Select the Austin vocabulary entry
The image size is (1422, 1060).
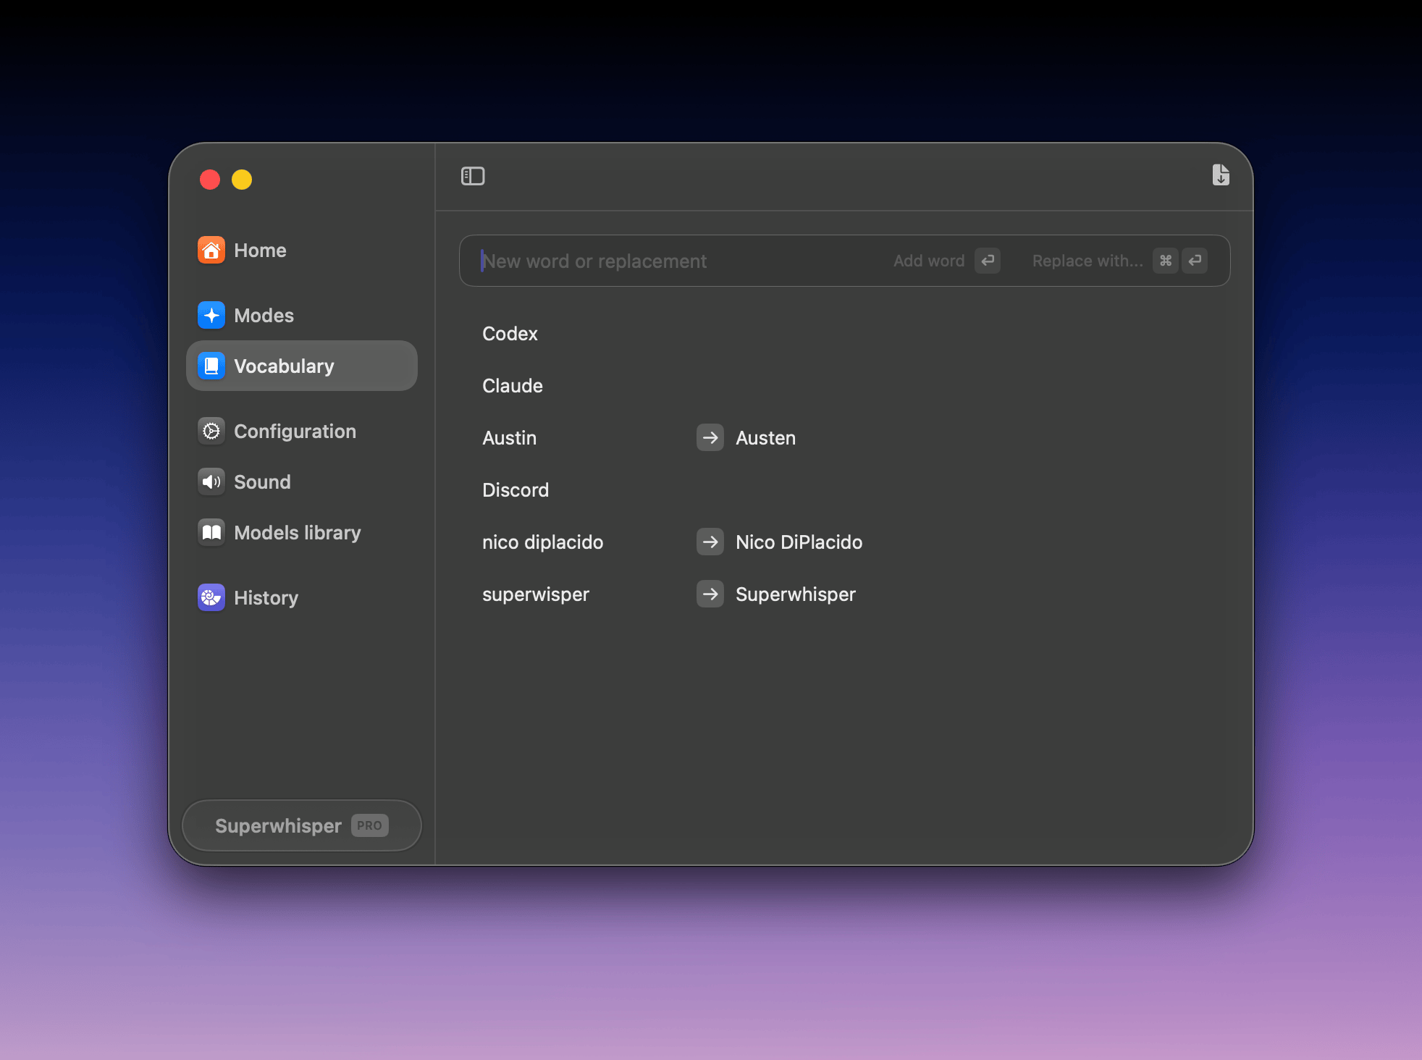tap(510, 438)
